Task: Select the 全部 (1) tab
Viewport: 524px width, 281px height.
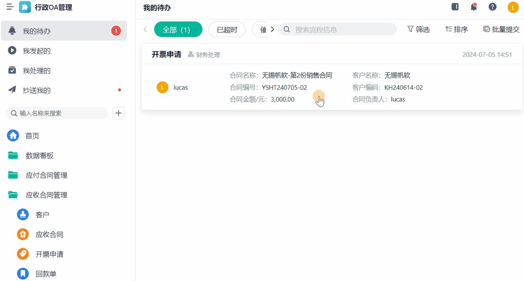Action: click(x=178, y=29)
